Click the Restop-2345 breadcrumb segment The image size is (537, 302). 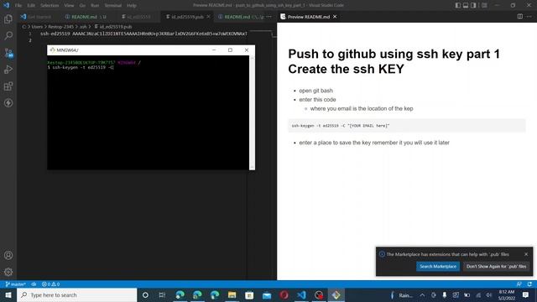pos(60,26)
